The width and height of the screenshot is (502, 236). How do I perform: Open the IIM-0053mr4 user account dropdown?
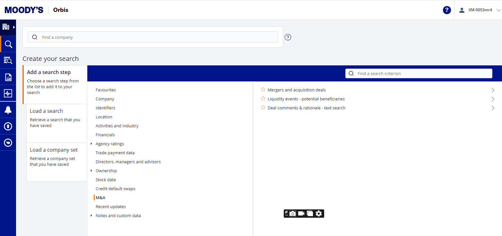point(480,10)
